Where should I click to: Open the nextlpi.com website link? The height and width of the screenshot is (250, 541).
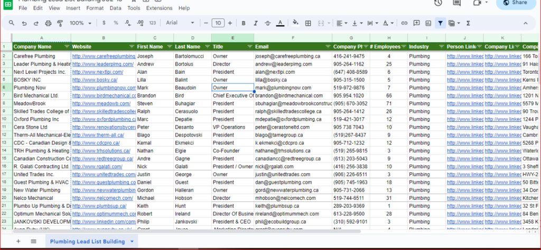click(98, 72)
